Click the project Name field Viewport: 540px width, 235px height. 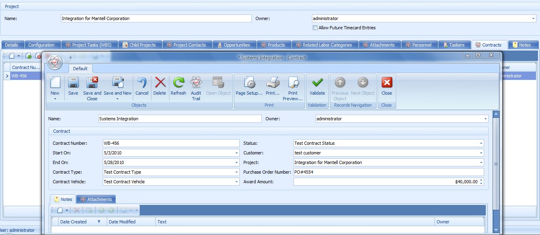pyautogui.click(x=156, y=18)
